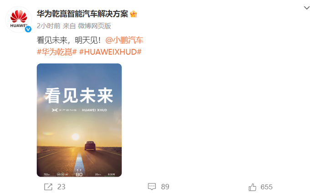Click the HUAWEI wordmark under avatar logo
The image size is (319, 193).
coord(18,25)
